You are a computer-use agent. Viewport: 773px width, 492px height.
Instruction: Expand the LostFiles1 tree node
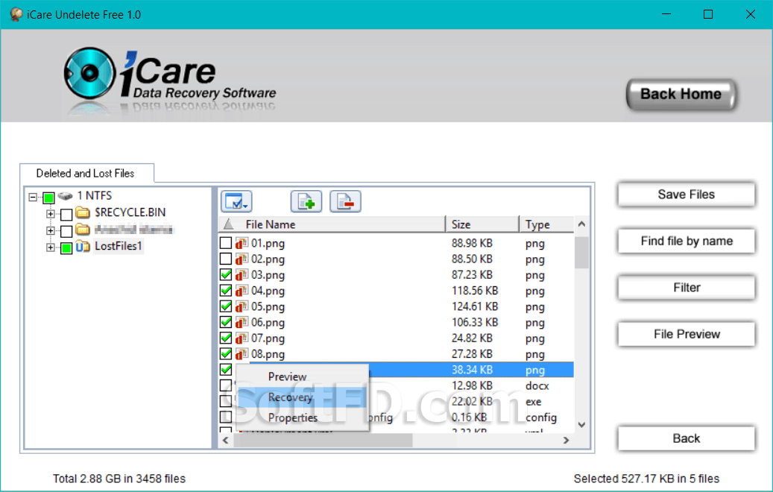coord(50,247)
